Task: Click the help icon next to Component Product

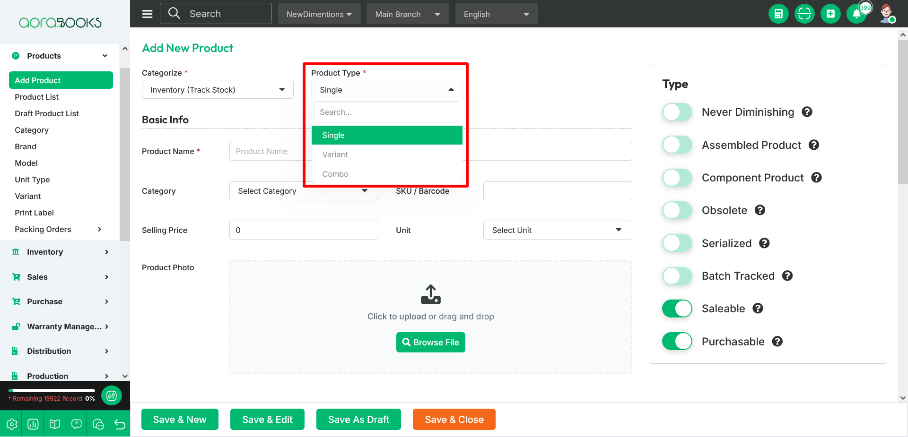Action: (x=817, y=178)
